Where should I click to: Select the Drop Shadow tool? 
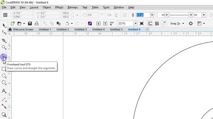point(4,114)
